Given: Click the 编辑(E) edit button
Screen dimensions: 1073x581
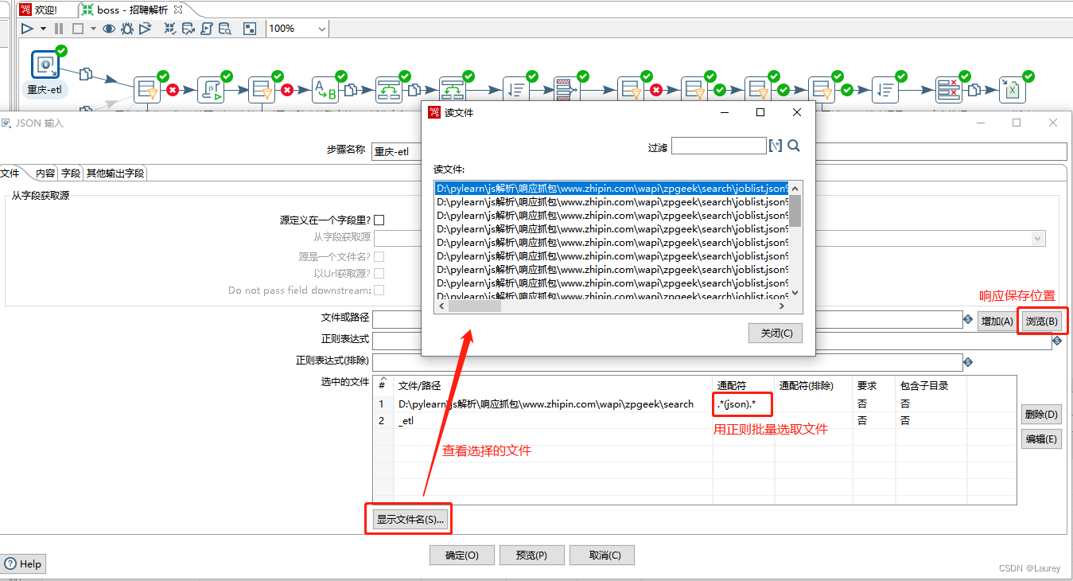Looking at the screenshot, I should [x=1041, y=439].
